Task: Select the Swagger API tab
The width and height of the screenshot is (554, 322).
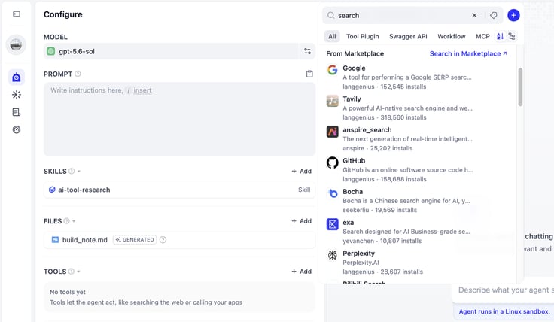Action: (408, 36)
